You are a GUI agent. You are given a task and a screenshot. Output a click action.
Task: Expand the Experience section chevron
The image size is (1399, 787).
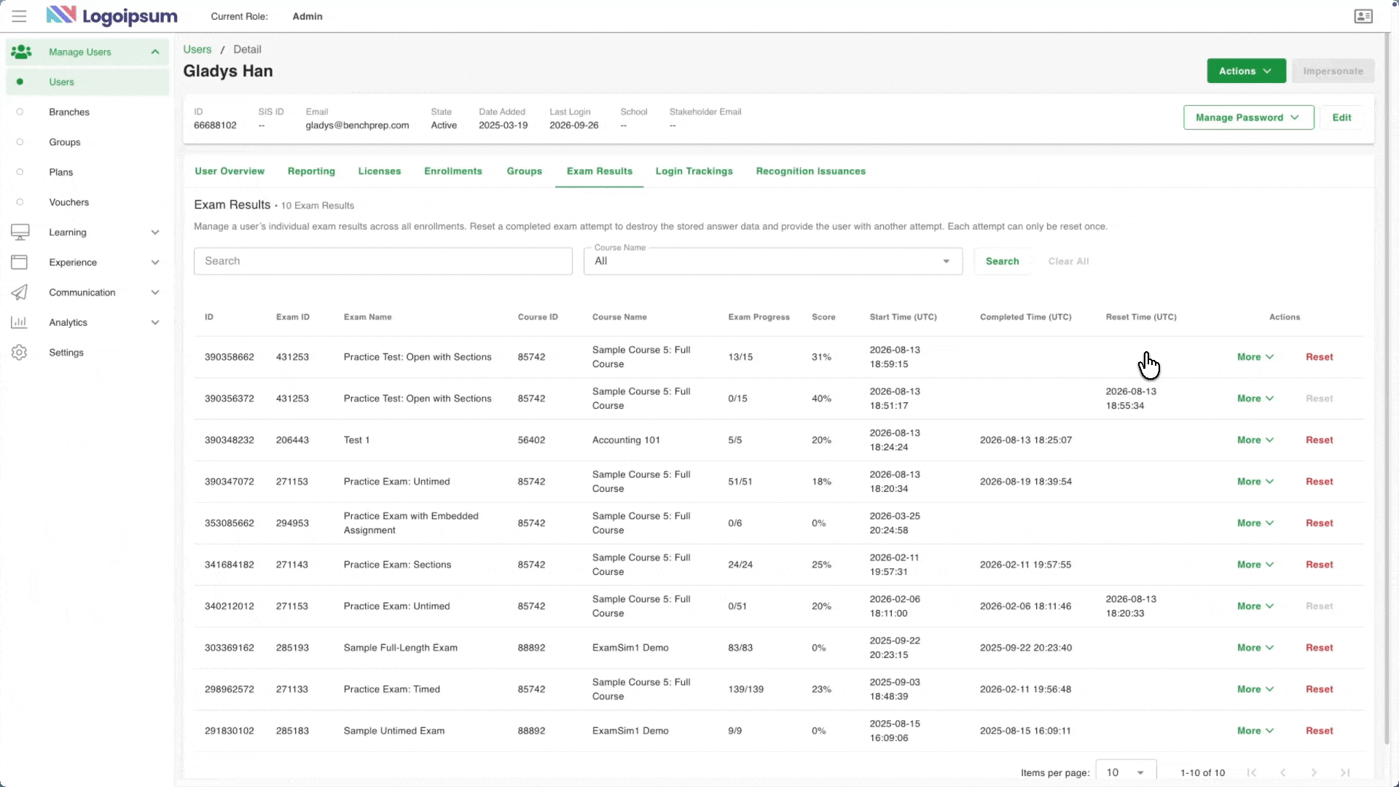155,262
